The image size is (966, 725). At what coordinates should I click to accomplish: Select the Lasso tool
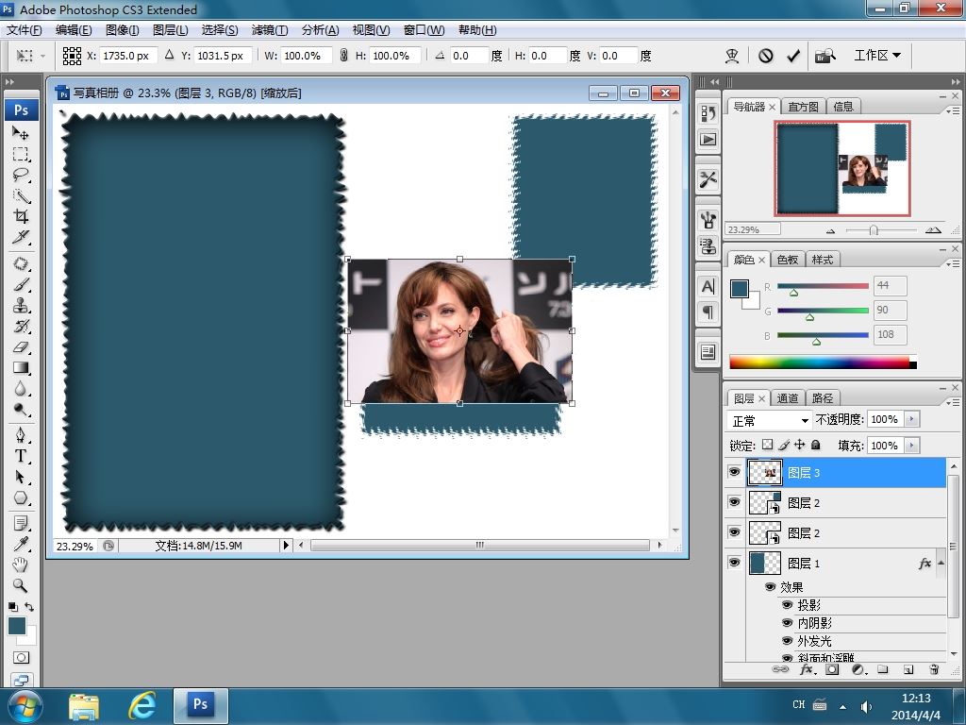(x=21, y=175)
